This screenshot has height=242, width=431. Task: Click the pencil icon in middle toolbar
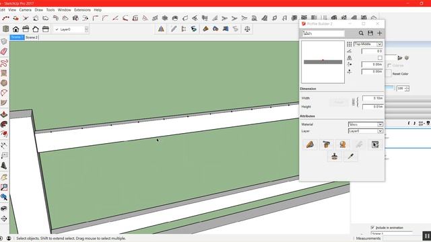[174, 29]
